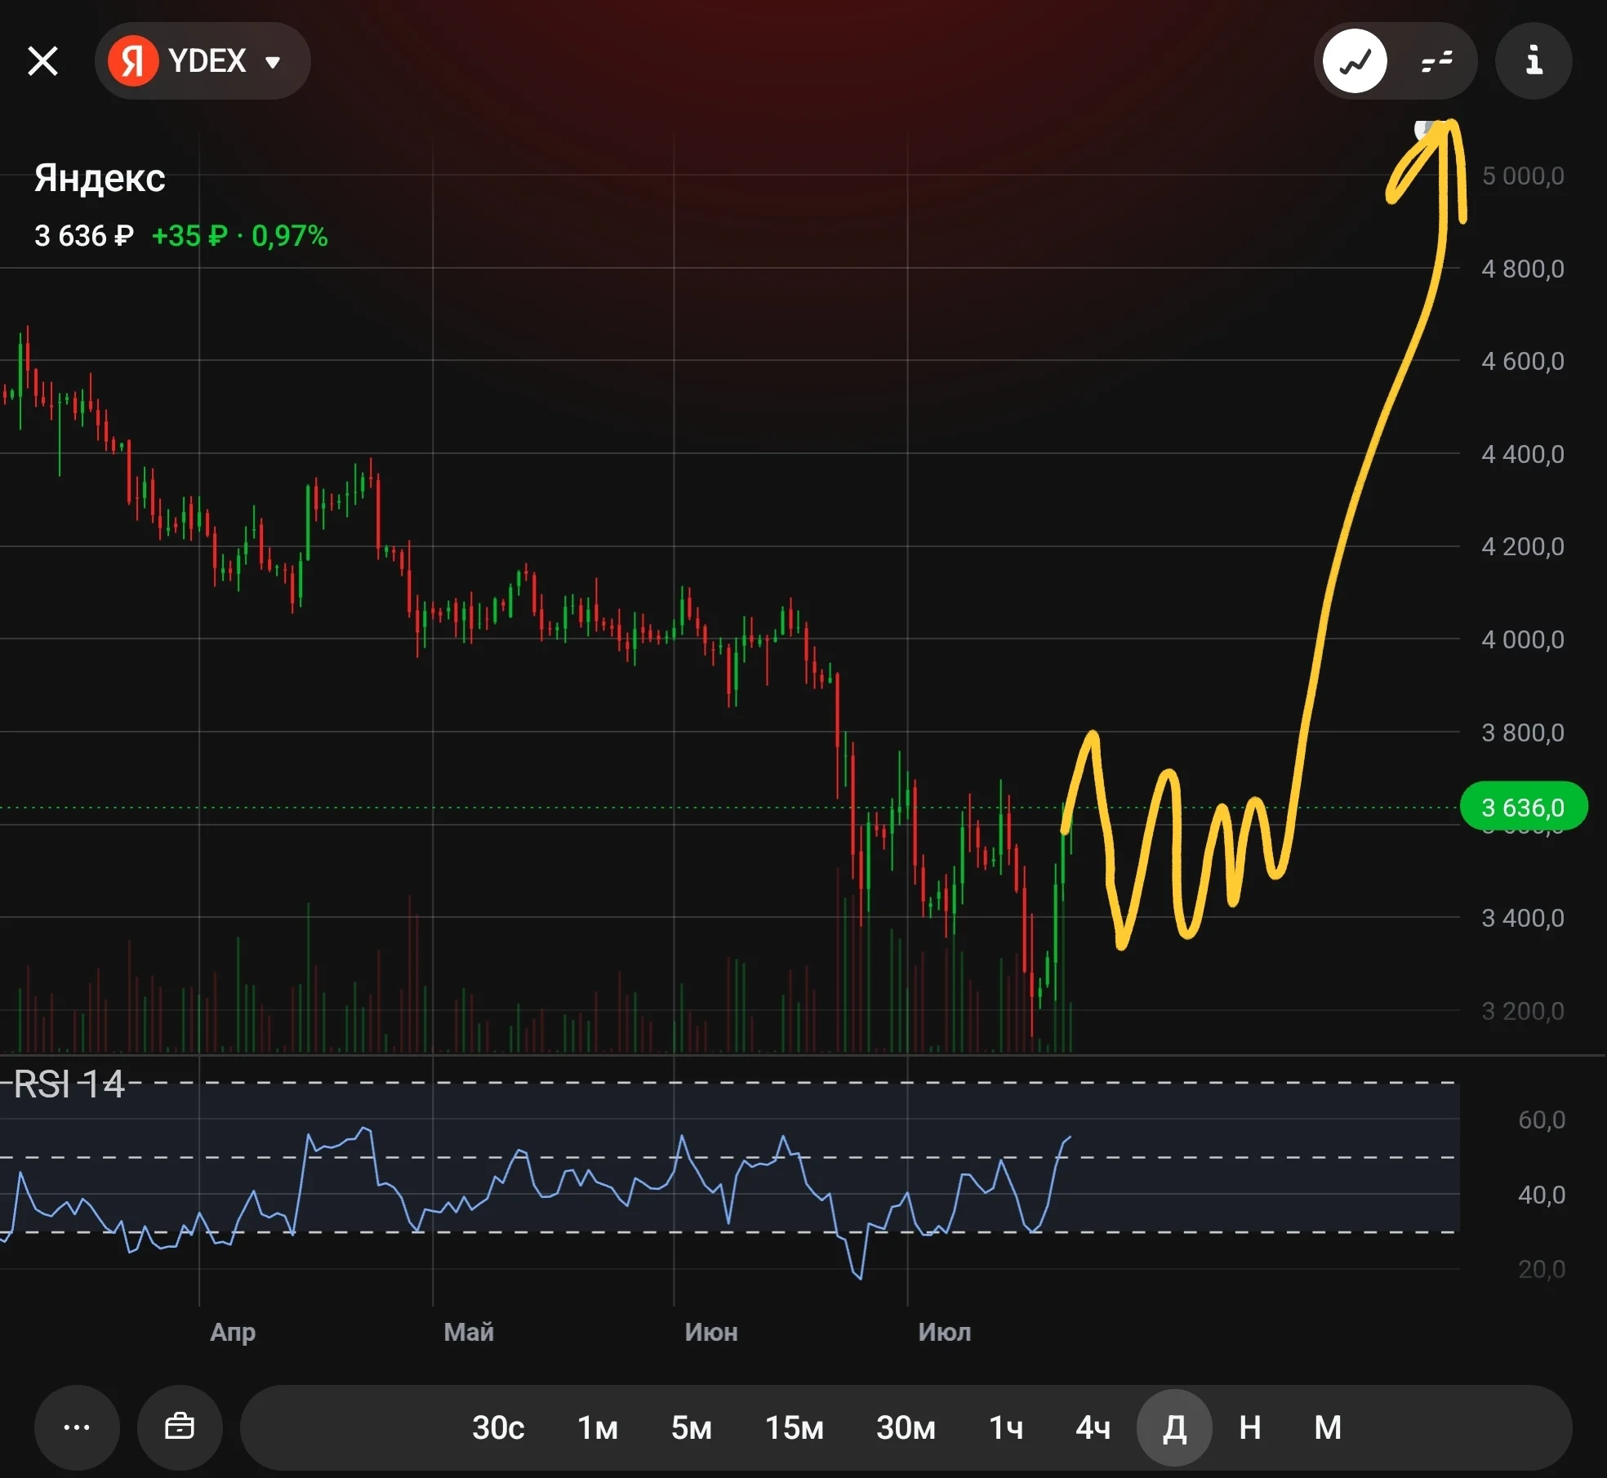
Task: Select the monthly М timeframe
Action: coord(1328,1427)
